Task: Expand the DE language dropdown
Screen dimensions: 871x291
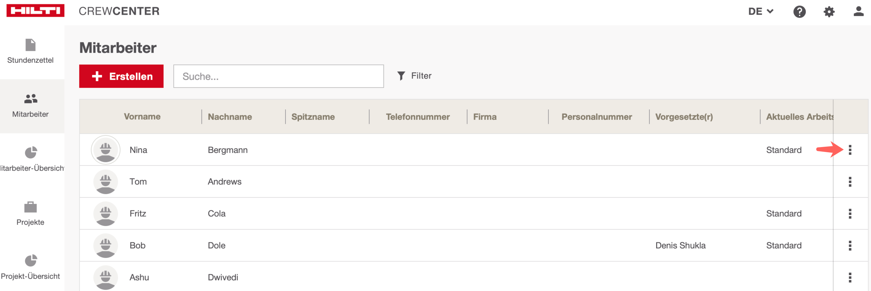Action: 760,11
